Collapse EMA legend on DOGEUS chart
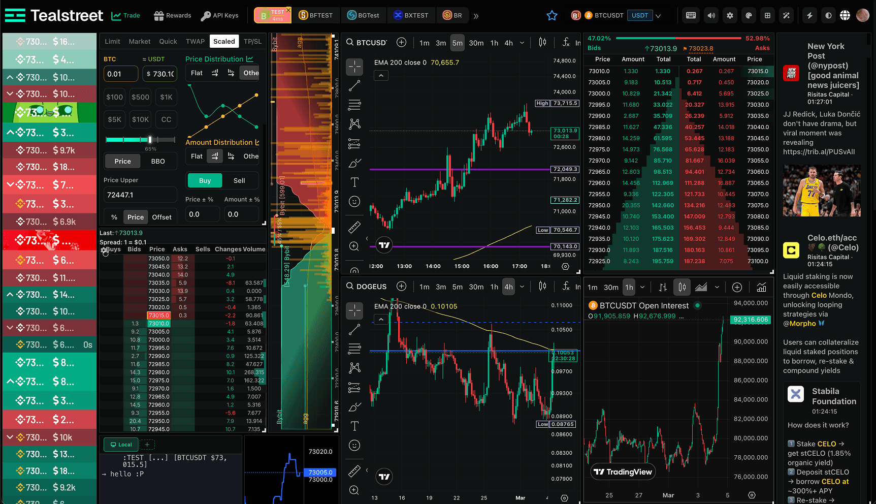This screenshot has width=876, height=504. coord(381,319)
